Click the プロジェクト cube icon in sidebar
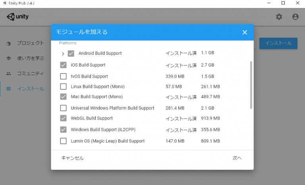The image size is (305, 185). (x=8, y=44)
